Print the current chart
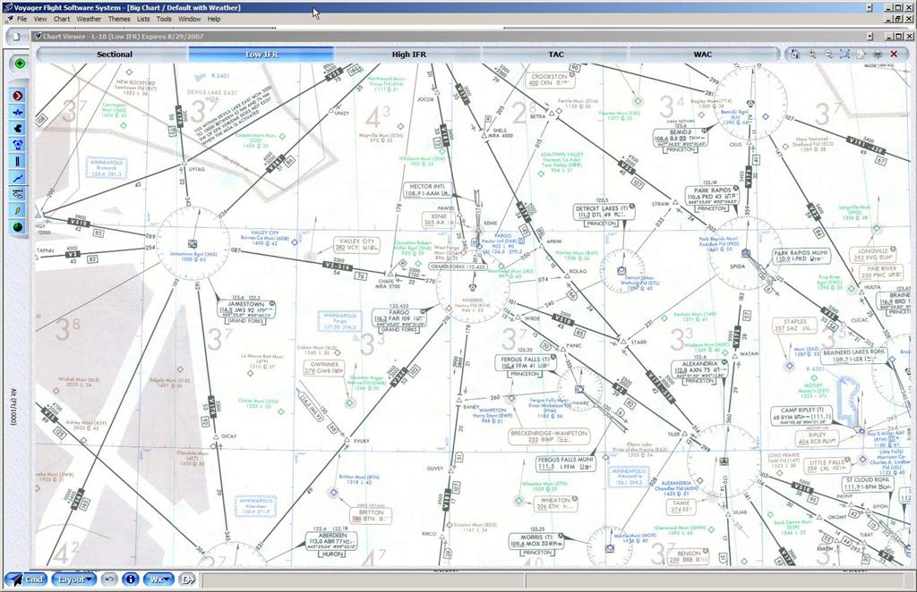The image size is (917, 592). pyautogui.click(x=878, y=55)
